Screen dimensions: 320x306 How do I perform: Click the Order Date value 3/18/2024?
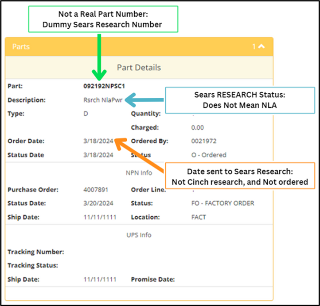tap(98, 141)
